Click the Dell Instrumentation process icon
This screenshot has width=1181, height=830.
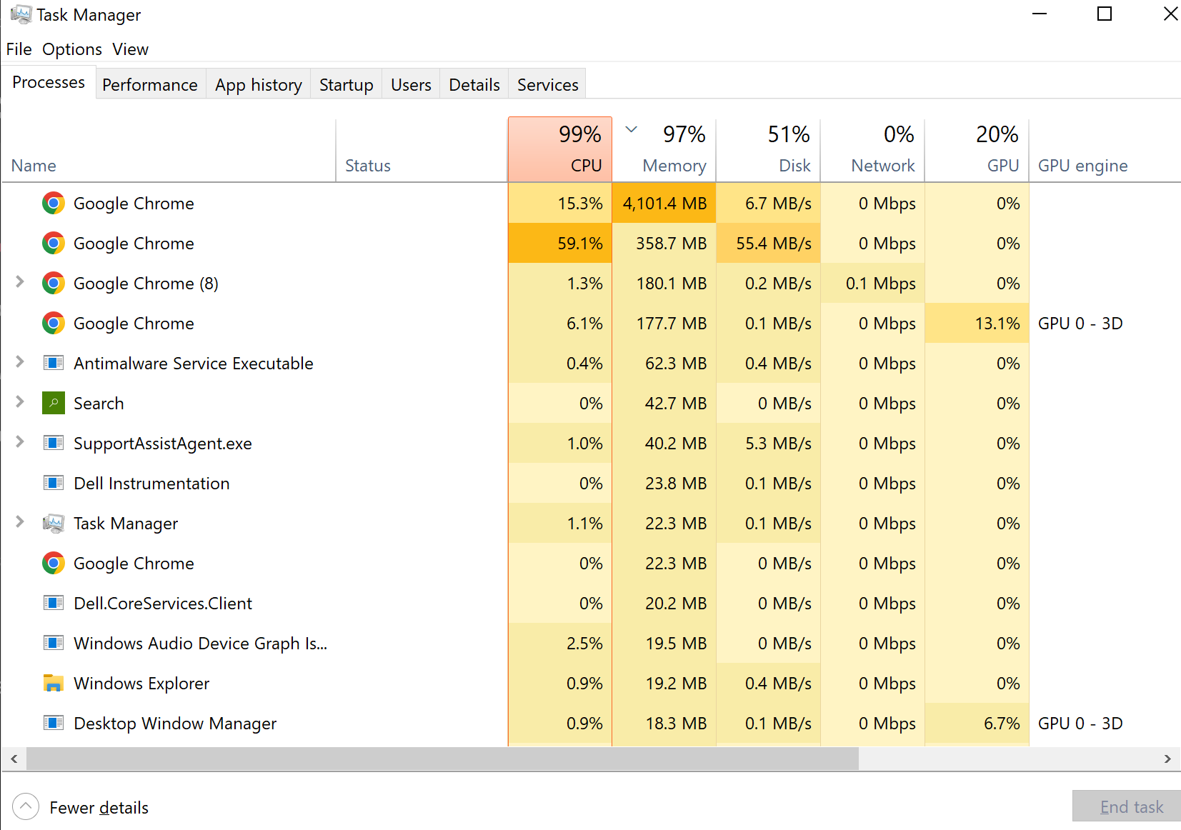(54, 483)
